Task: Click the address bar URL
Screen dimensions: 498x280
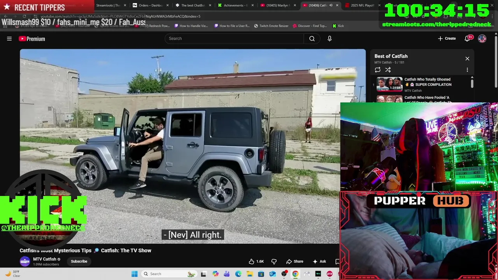Action: point(121,16)
